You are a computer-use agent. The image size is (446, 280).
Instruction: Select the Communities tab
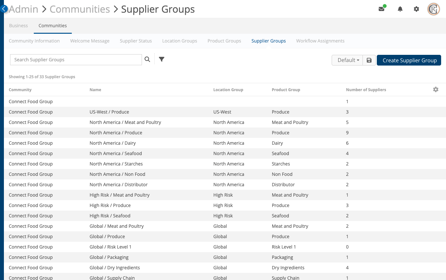point(53,26)
